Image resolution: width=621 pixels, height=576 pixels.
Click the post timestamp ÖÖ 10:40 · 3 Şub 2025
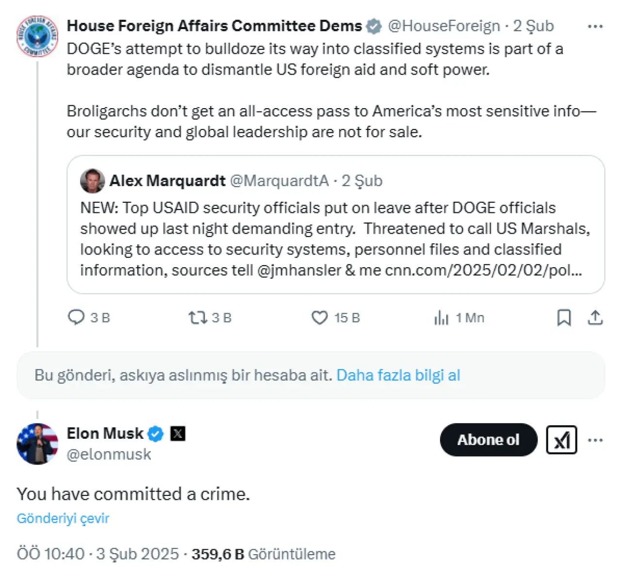[x=98, y=554]
